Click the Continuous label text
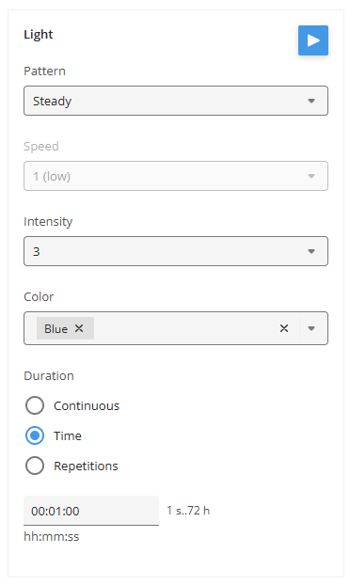Viewport: 350px width, 585px height. pos(87,406)
